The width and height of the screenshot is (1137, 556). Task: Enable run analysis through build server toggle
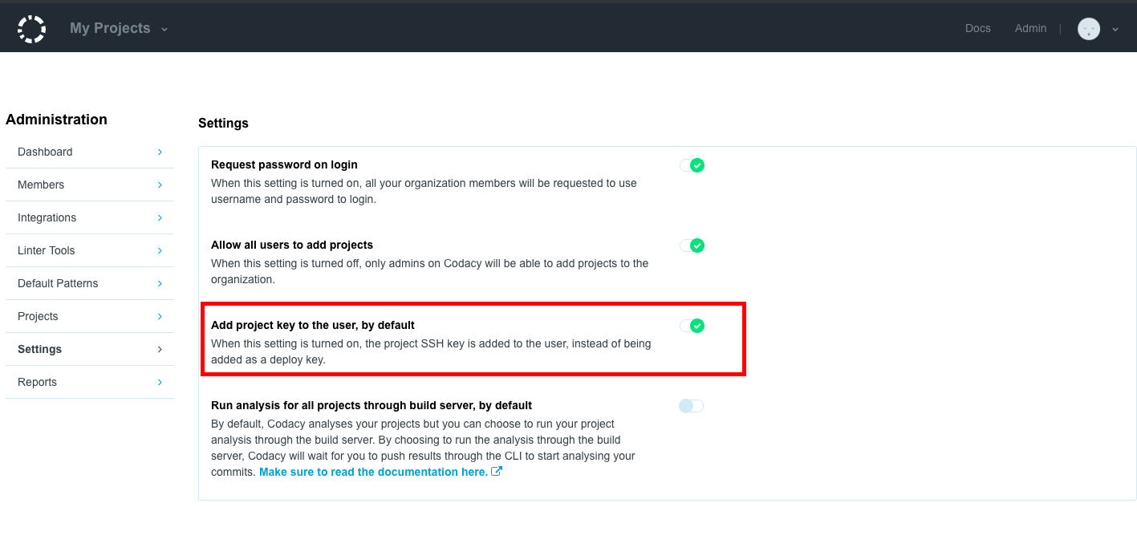[x=691, y=406]
